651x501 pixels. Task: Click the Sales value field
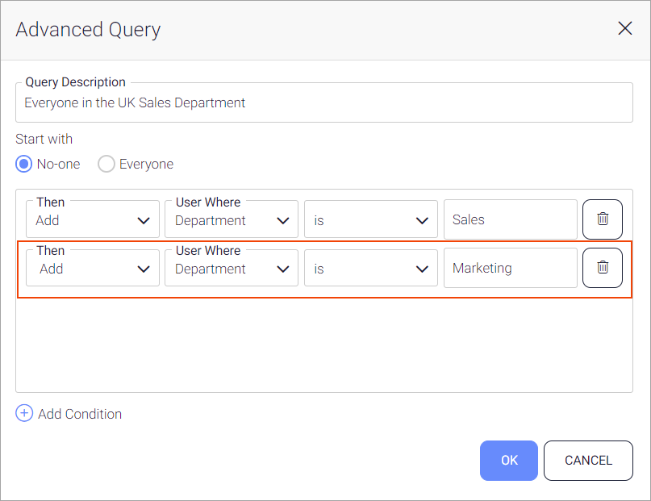[510, 220]
